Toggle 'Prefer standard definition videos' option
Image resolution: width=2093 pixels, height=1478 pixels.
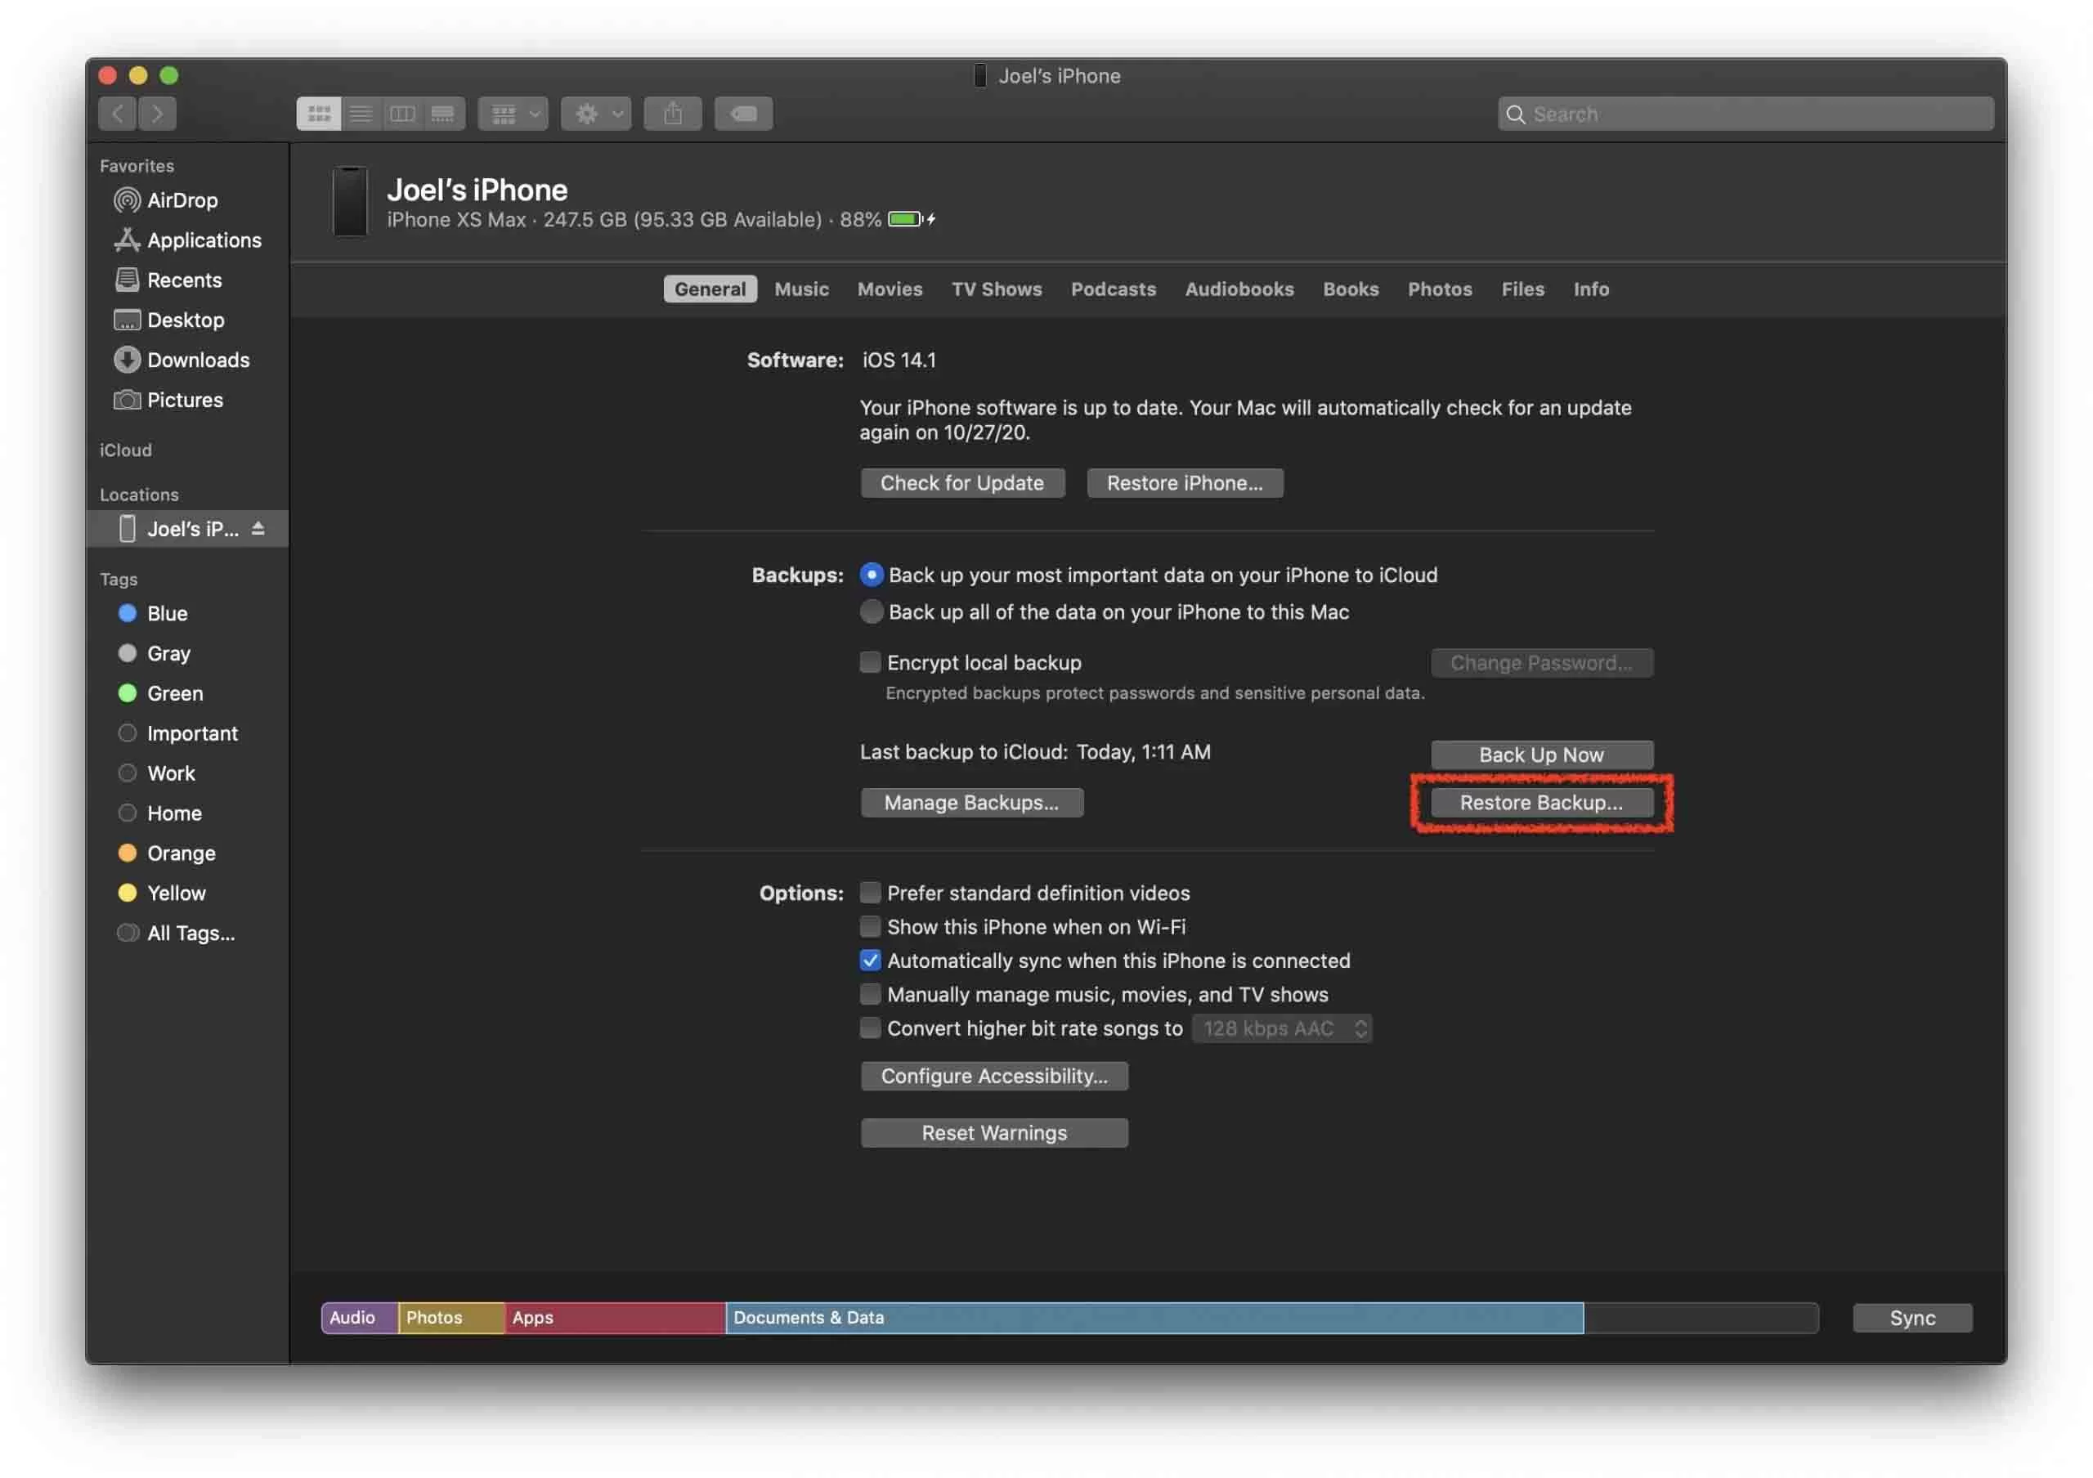point(868,893)
